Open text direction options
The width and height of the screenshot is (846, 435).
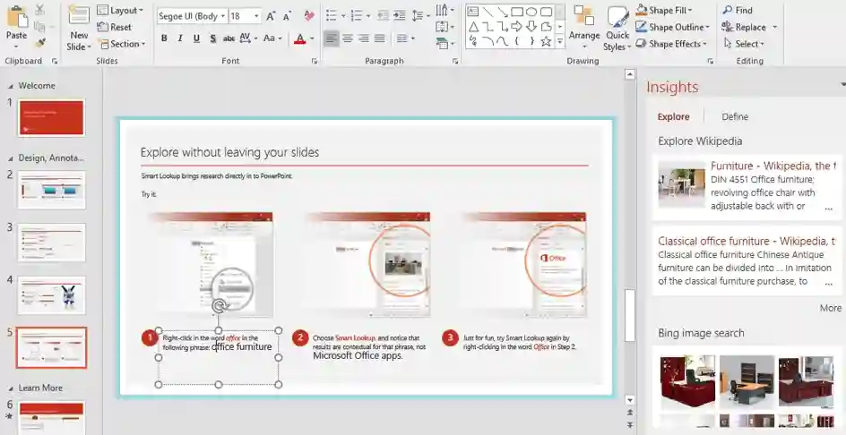[x=445, y=10]
